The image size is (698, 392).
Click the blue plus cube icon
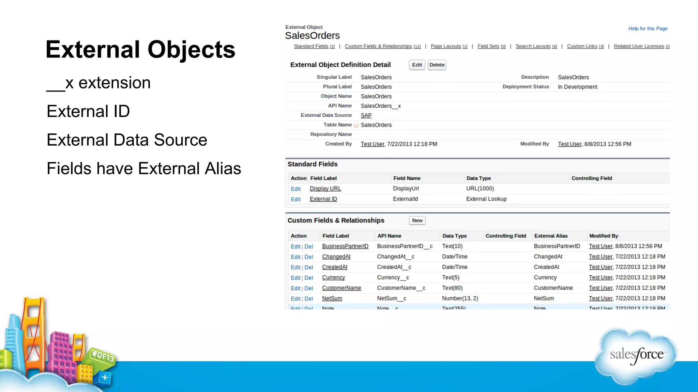point(105,377)
